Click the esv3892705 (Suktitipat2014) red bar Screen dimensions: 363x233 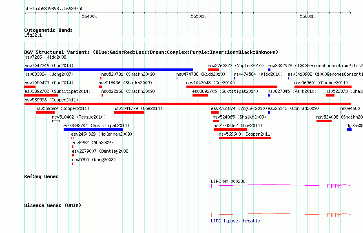tap(200, 95)
